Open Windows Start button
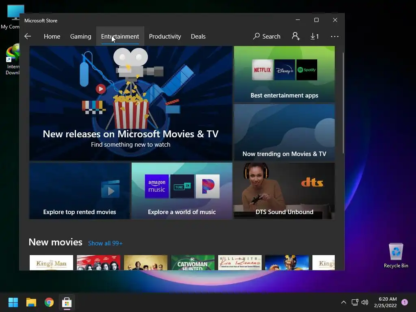The height and width of the screenshot is (312, 416). 13,302
